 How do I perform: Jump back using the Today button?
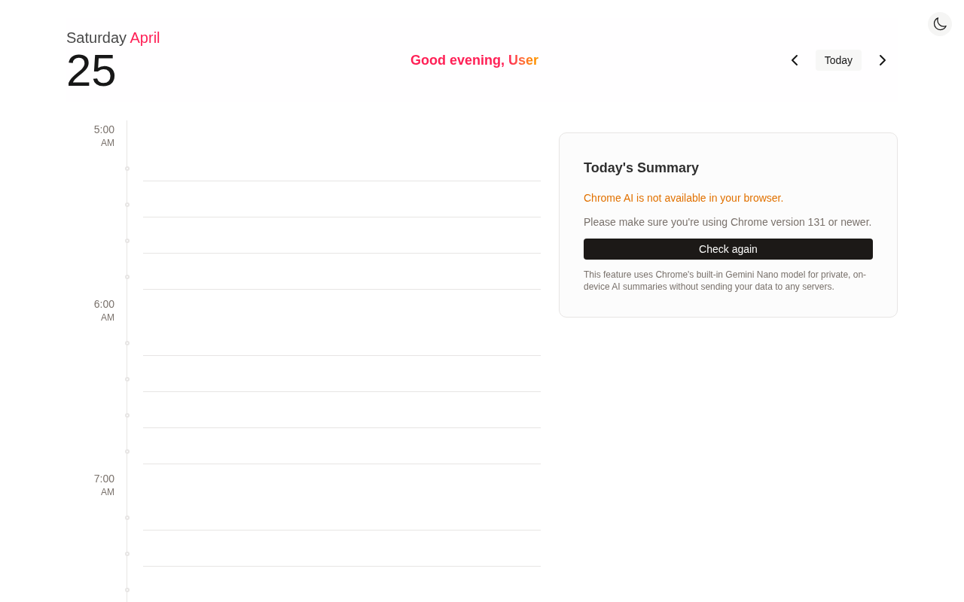pyautogui.click(x=838, y=60)
